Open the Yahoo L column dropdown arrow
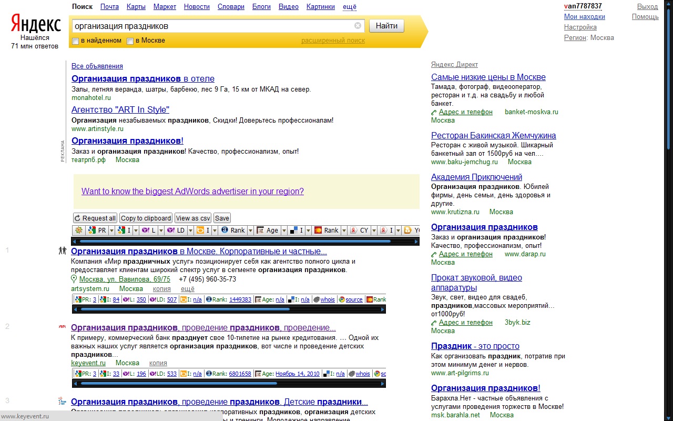 pyautogui.click(x=161, y=230)
